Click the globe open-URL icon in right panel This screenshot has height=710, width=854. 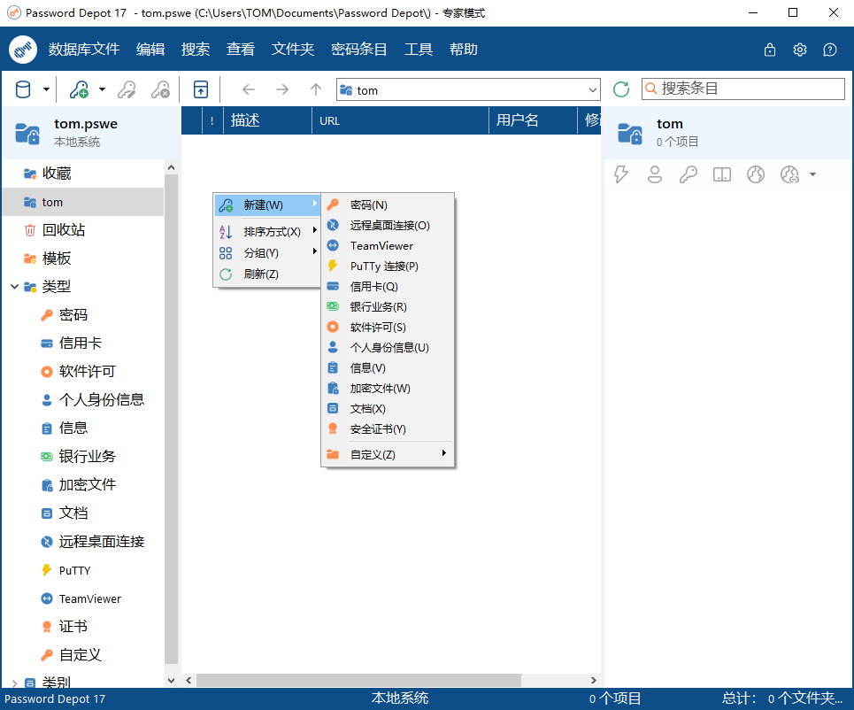pos(756,174)
